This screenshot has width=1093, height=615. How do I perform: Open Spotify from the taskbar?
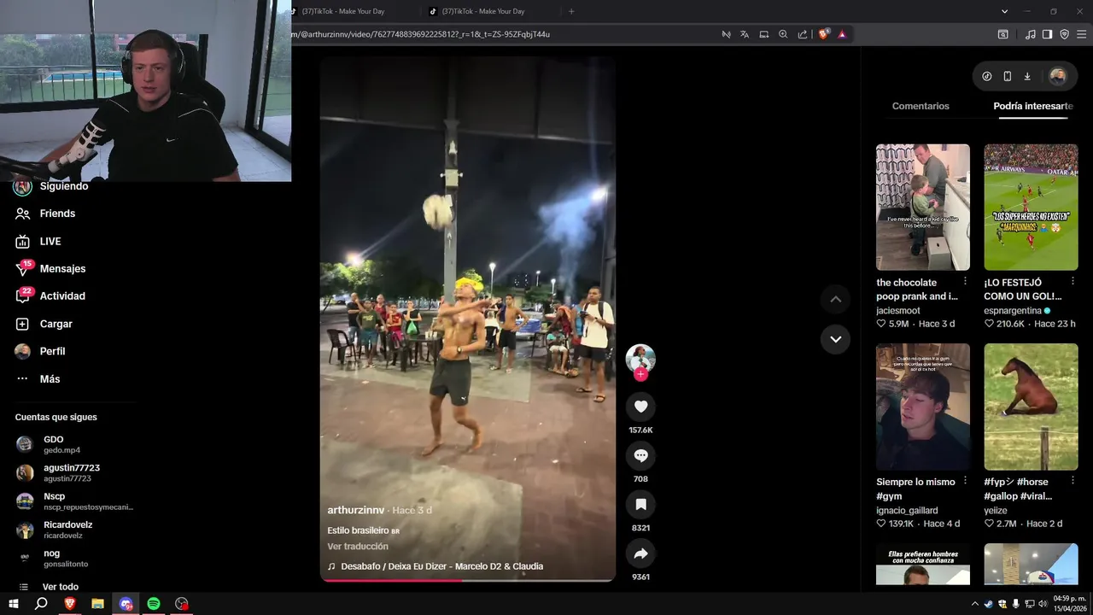(154, 604)
